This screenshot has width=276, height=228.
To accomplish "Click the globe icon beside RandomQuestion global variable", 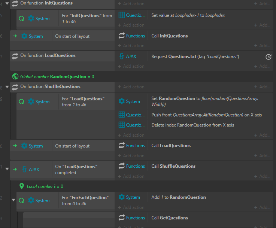I will pos(15,76).
